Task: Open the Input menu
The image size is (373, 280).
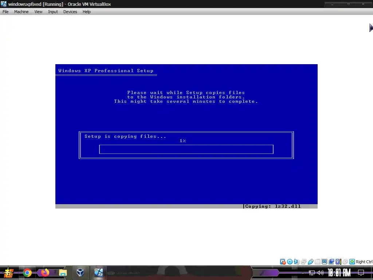Action: 53,12
